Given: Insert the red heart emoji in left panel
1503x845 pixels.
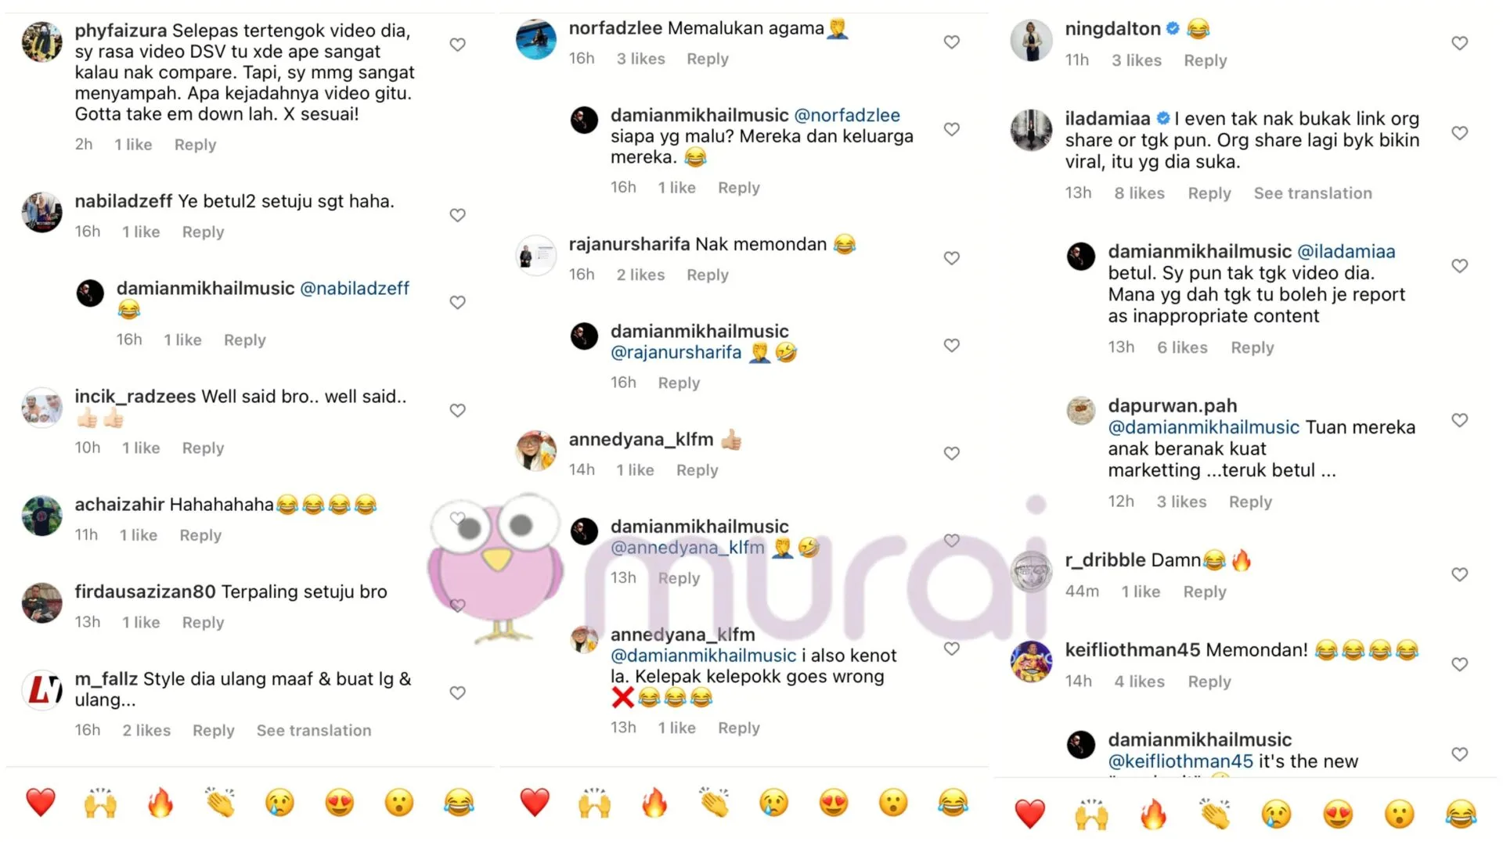Looking at the screenshot, I should (x=41, y=803).
